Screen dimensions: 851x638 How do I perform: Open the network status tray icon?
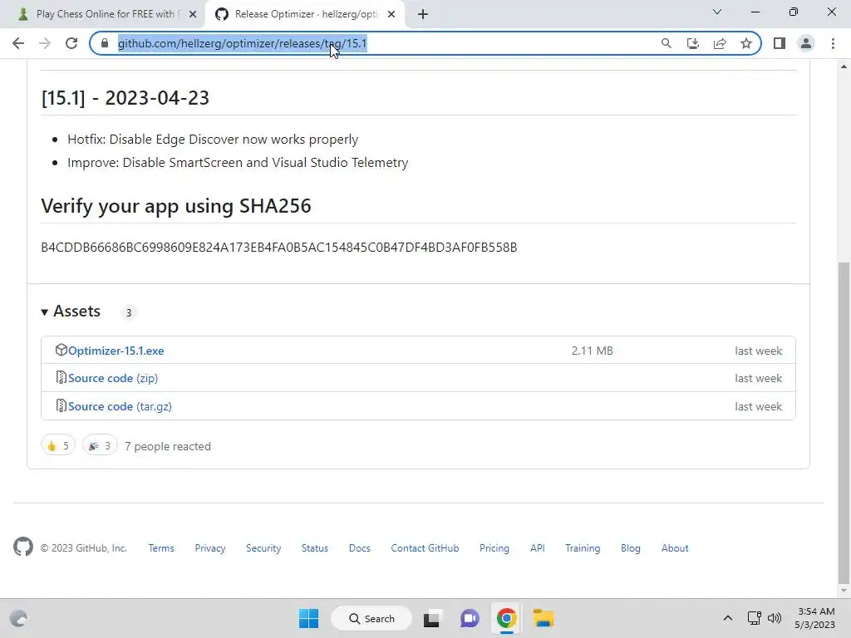pos(754,618)
